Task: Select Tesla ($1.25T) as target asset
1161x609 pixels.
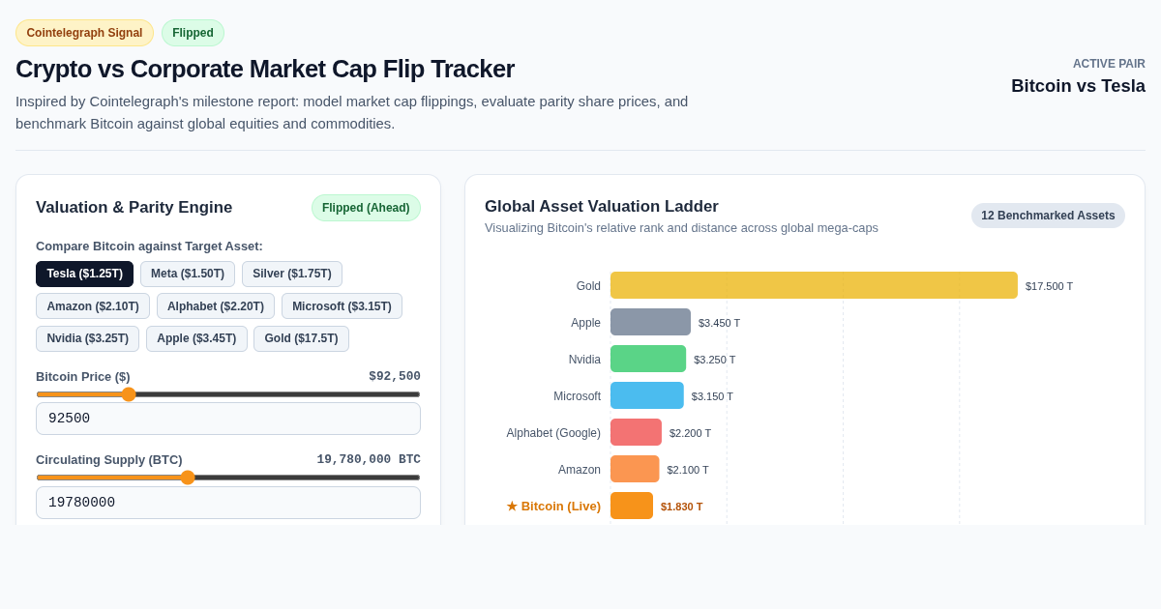Action: click(84, 274)
